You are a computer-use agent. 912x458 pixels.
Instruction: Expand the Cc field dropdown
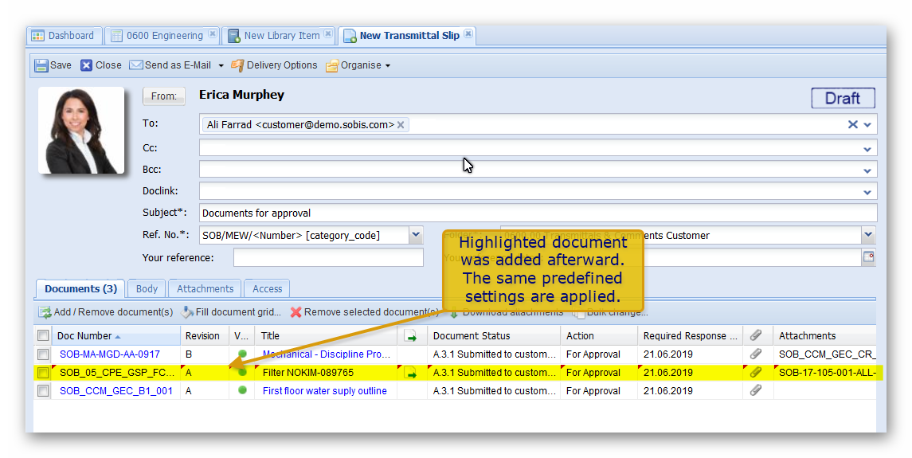(867, 149)
